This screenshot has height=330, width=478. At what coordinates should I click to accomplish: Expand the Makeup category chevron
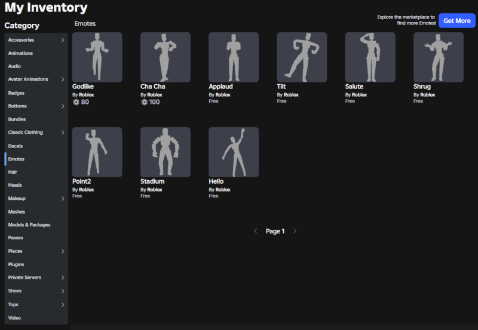63,199
